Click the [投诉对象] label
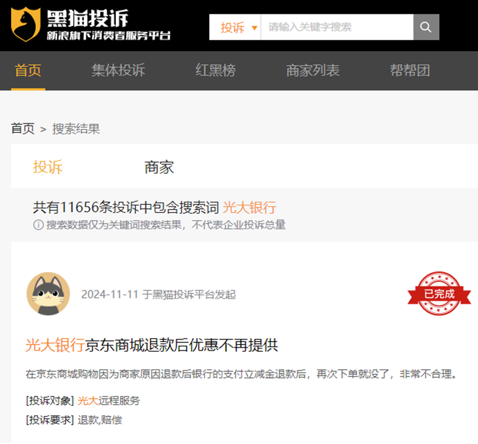 click(50, 401)
